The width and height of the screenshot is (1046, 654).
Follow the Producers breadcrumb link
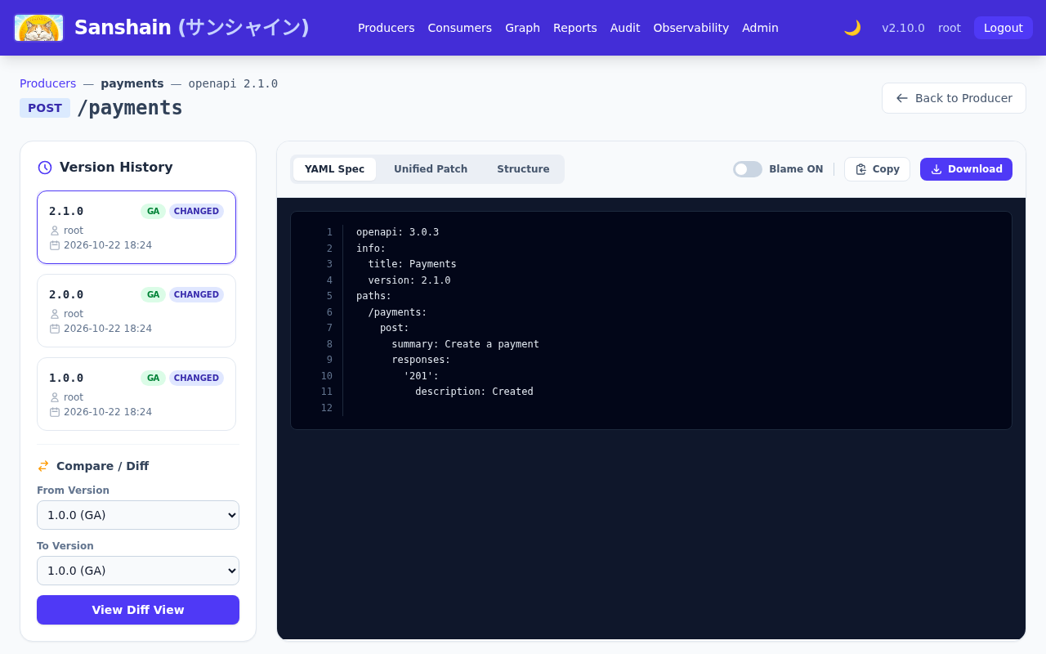point(47,83)
